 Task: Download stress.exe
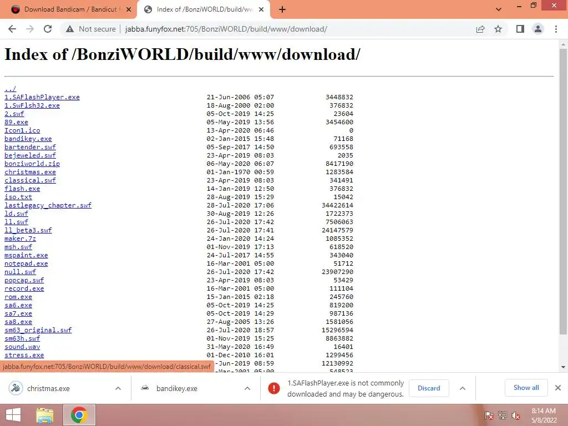[x=24, y=356]
